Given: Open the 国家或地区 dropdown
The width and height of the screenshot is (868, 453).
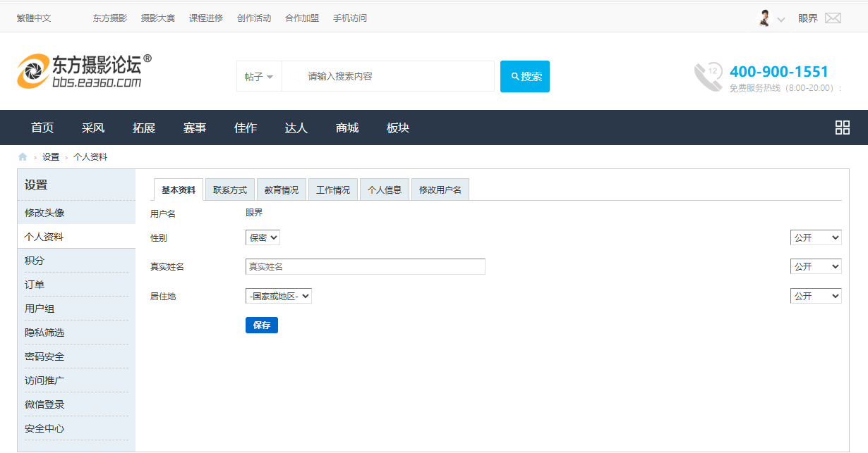Looking at the screenshot, I should (279, 296).
